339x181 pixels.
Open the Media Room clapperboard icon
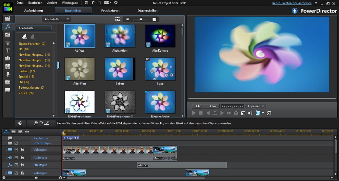(7, 18)
